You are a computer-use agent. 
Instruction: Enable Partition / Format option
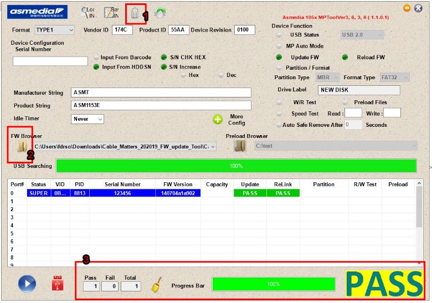(x=279, y=68)
